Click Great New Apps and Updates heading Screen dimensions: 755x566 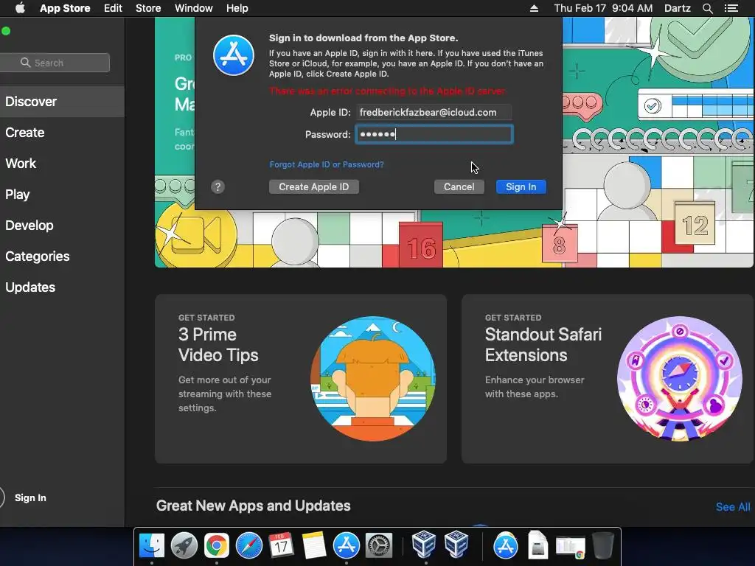click(254, 506)
